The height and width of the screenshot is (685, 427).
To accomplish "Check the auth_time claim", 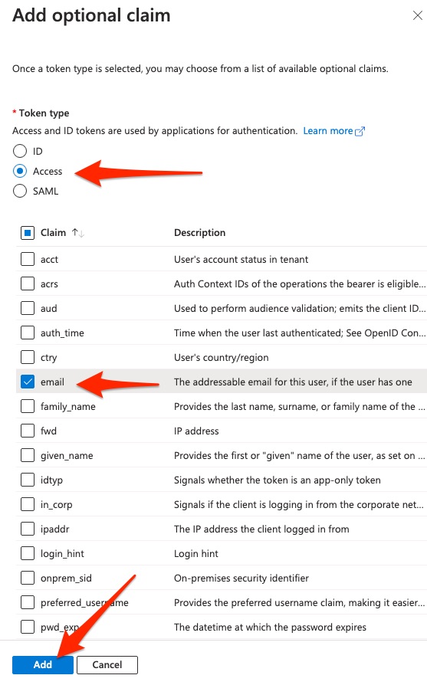I will [28, 333].
